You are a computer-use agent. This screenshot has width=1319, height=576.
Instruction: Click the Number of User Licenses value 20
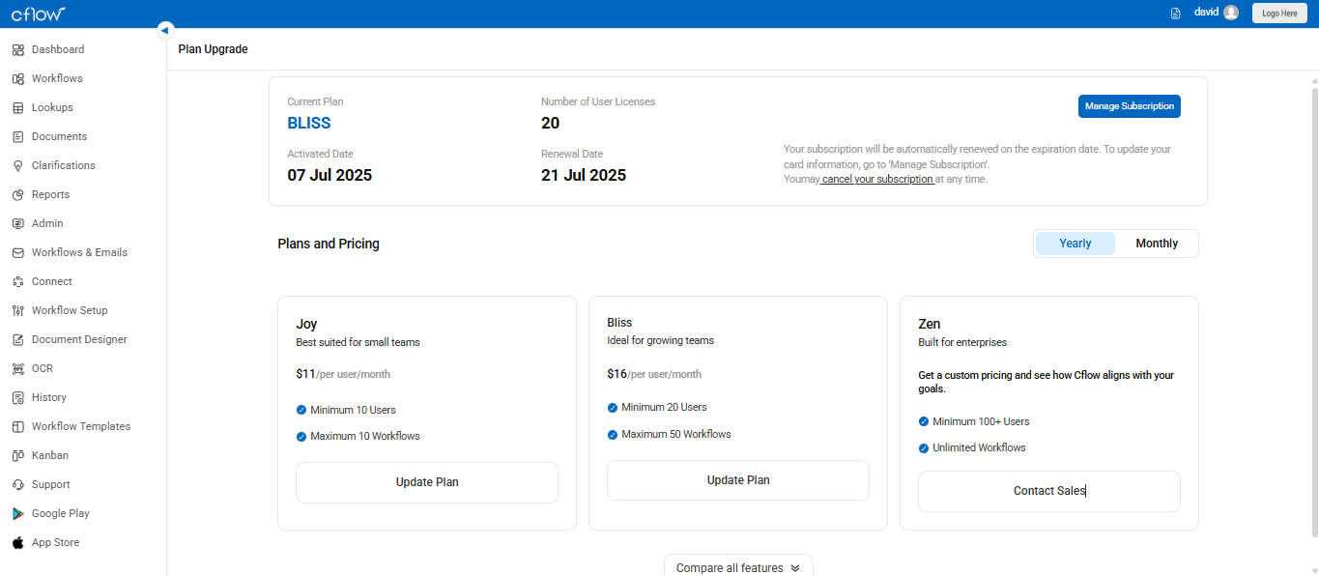(x=551, y=123)
